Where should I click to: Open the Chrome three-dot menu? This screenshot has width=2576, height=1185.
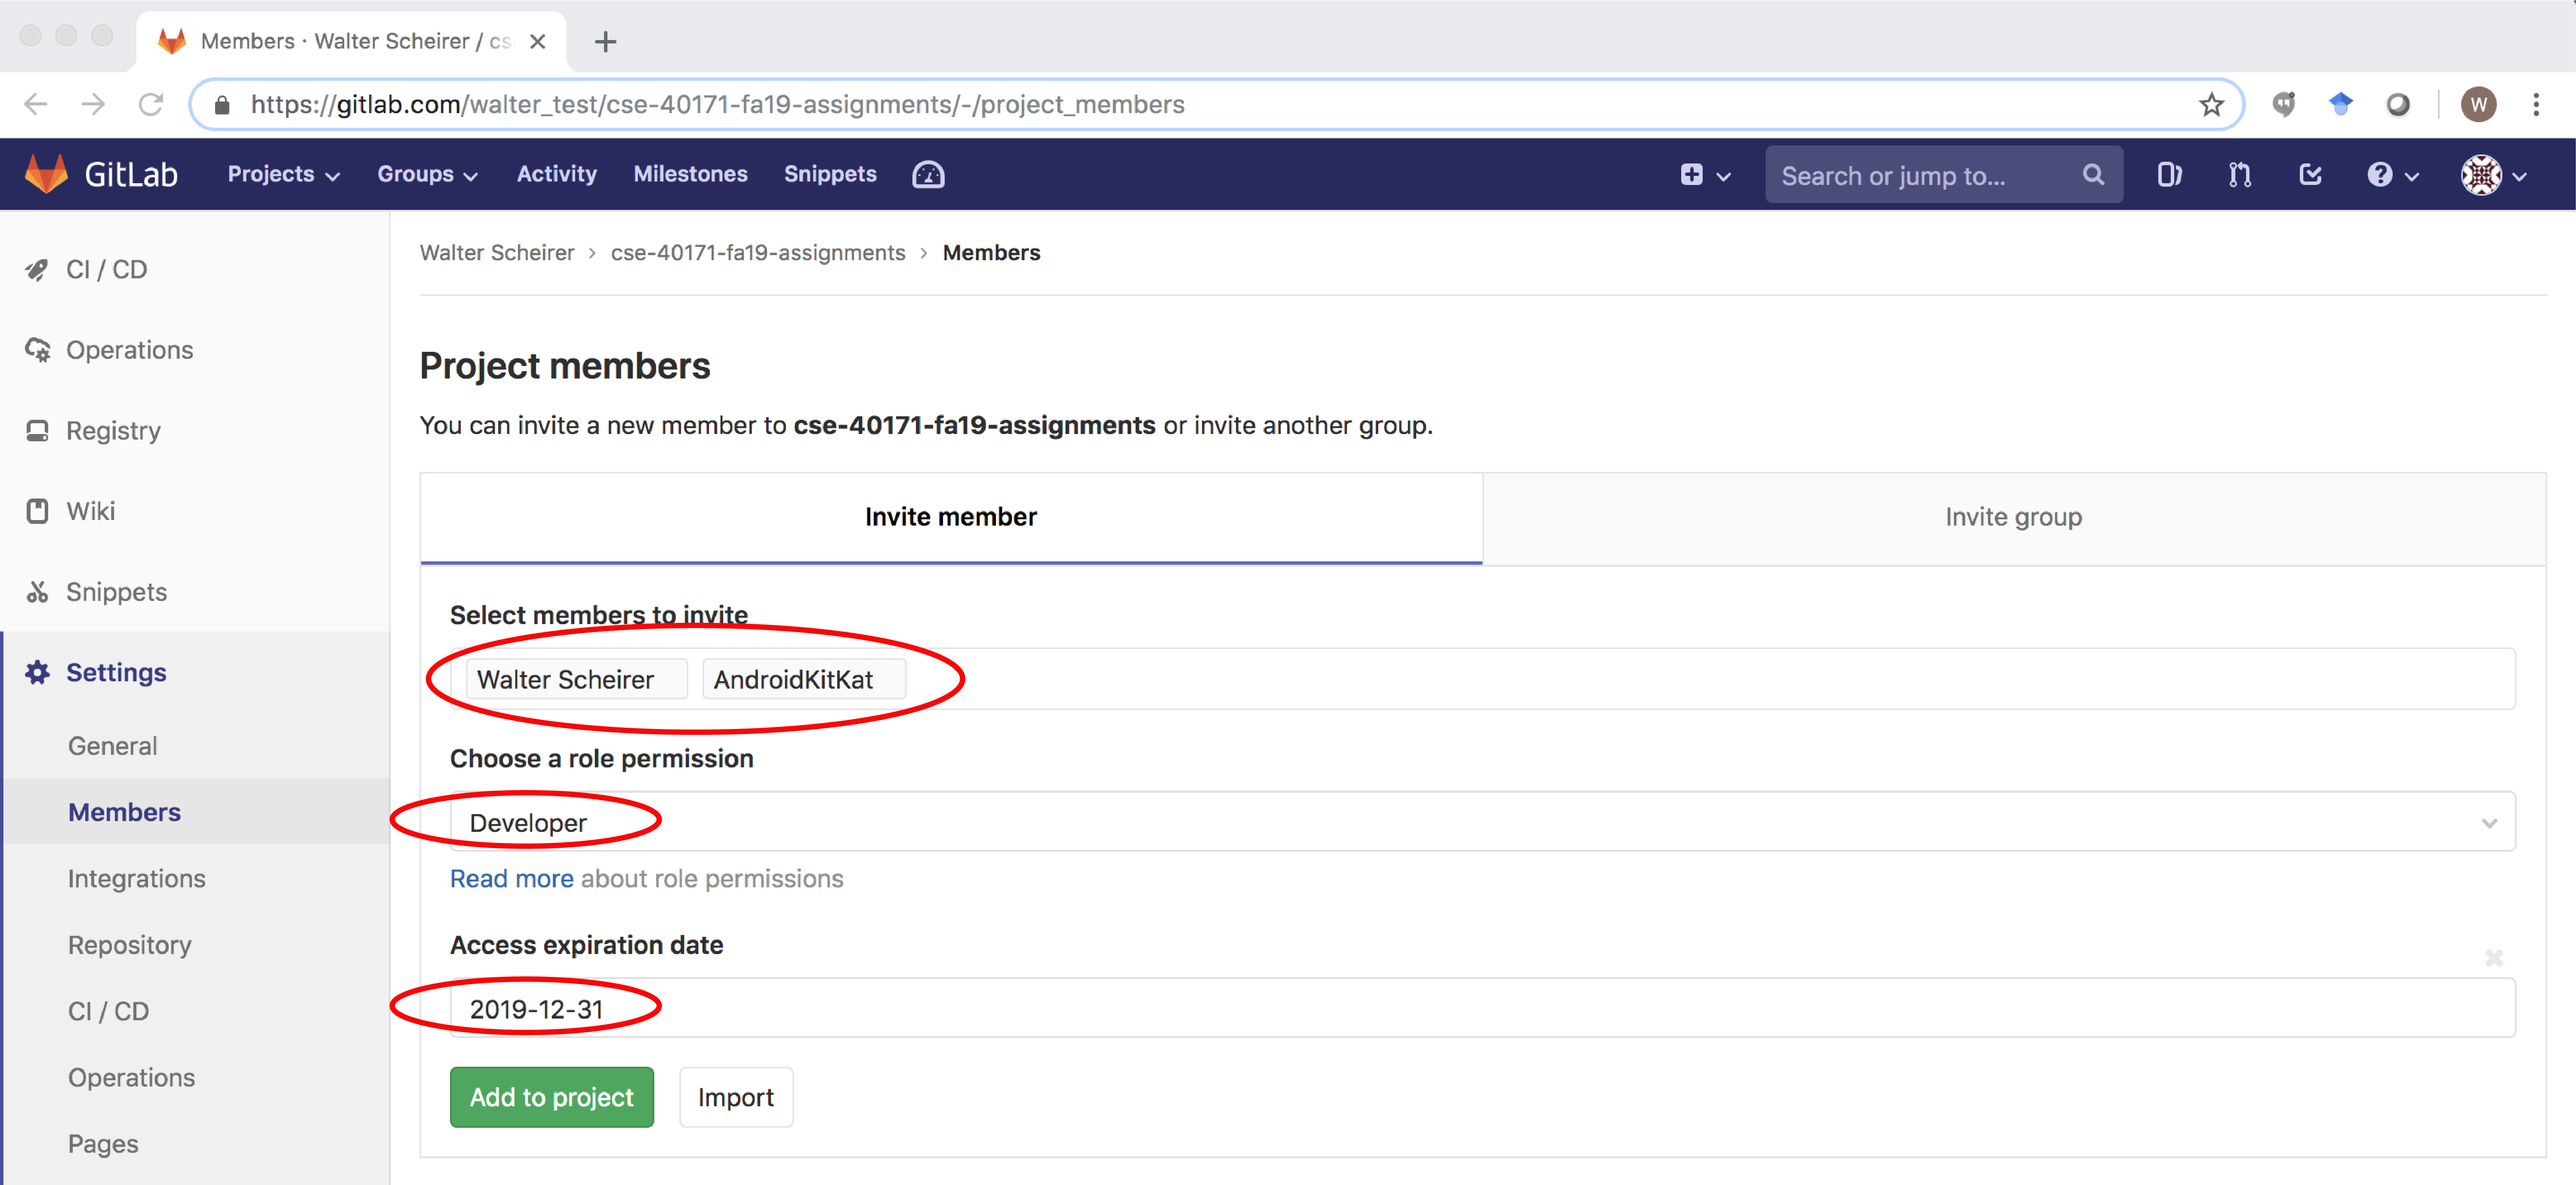2535,104
